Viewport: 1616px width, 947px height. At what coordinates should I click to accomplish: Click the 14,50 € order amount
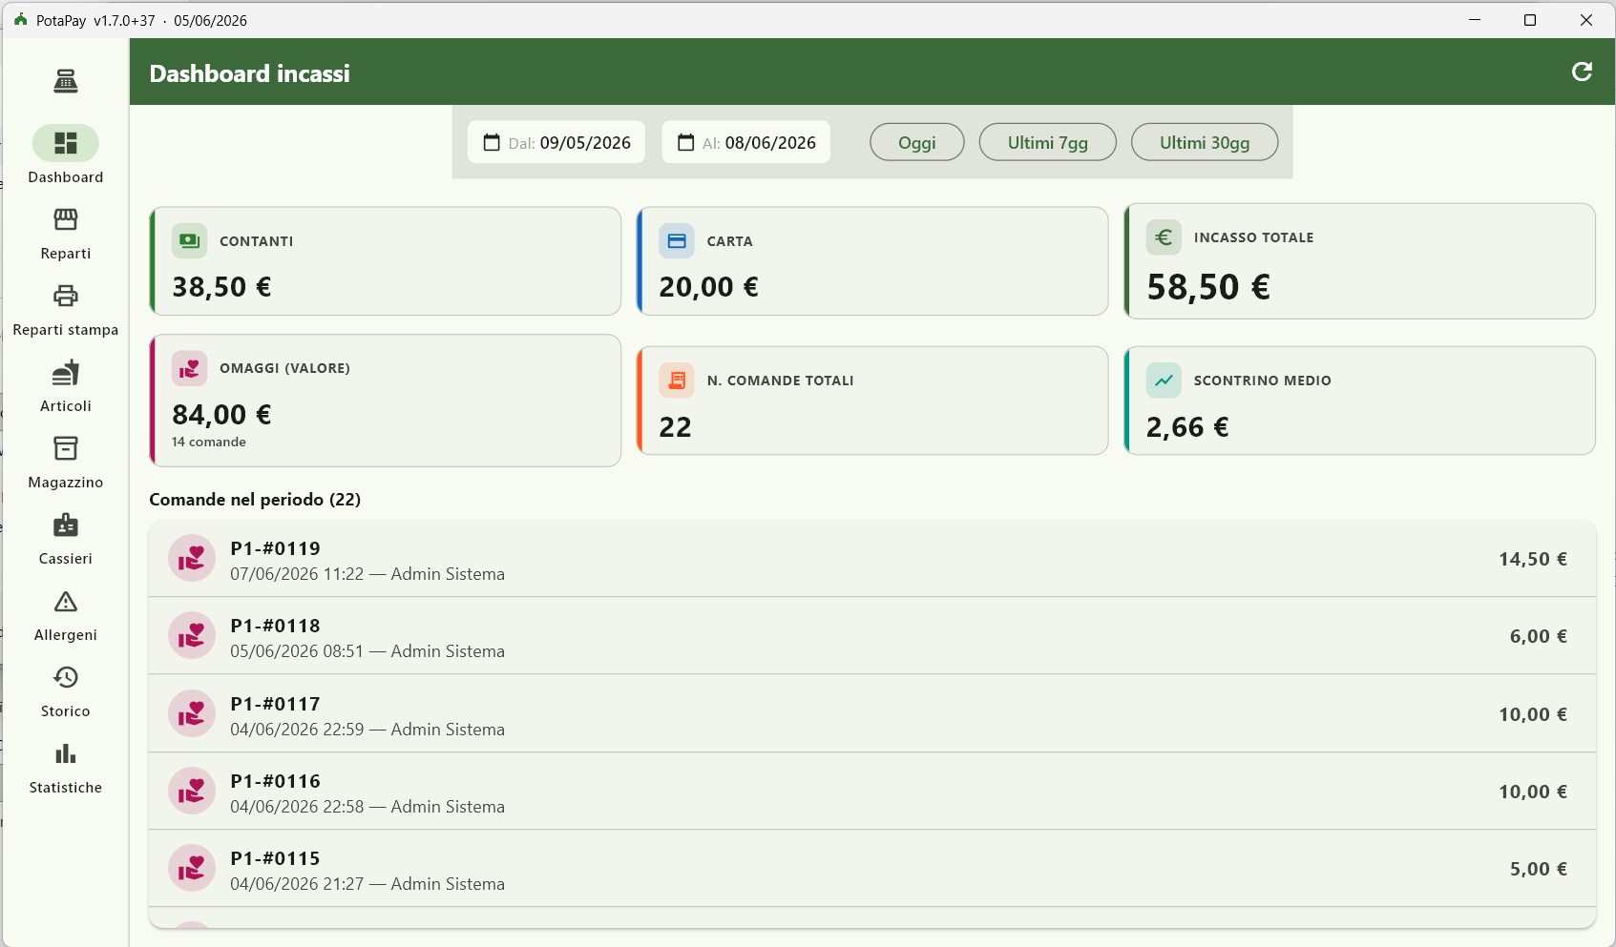1533,559
